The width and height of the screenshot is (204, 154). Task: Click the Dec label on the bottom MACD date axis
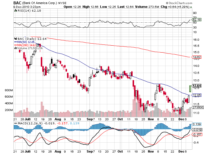[x=181, y=151]
